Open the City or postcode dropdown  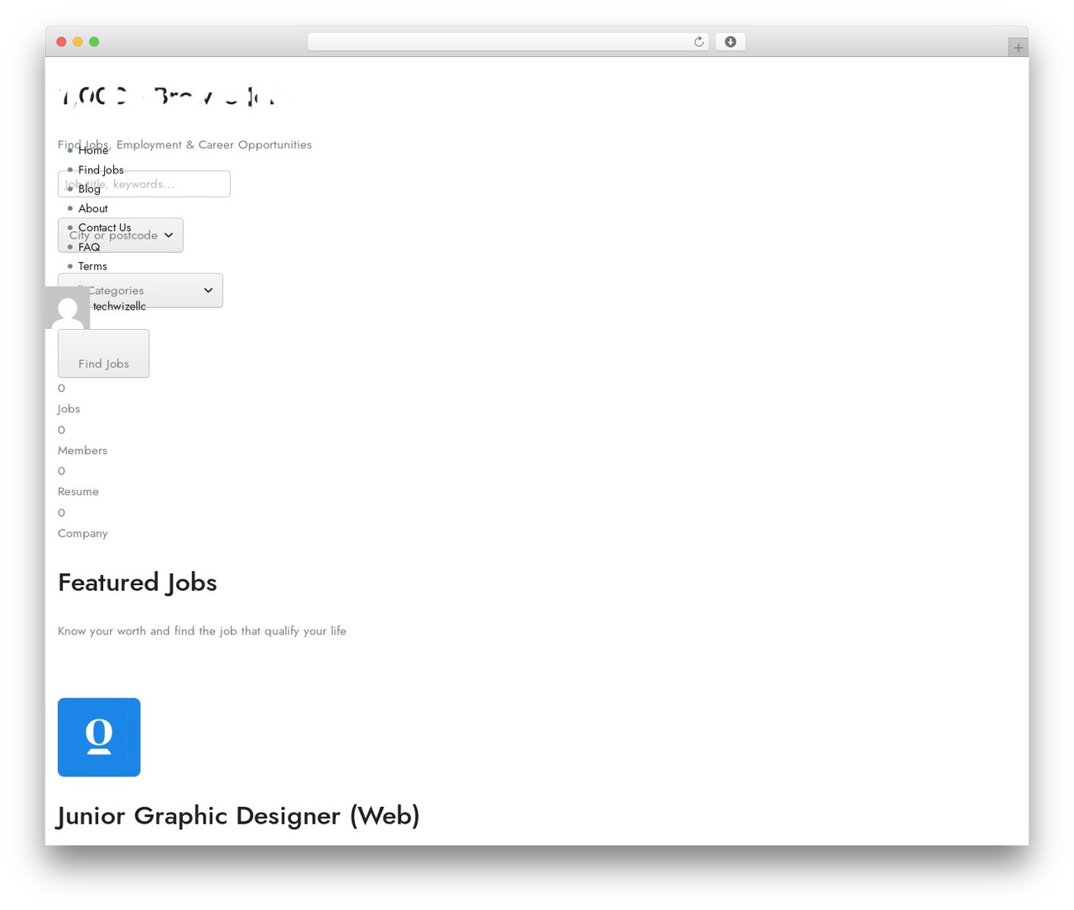pyautogui.click(x=120, y=235)
